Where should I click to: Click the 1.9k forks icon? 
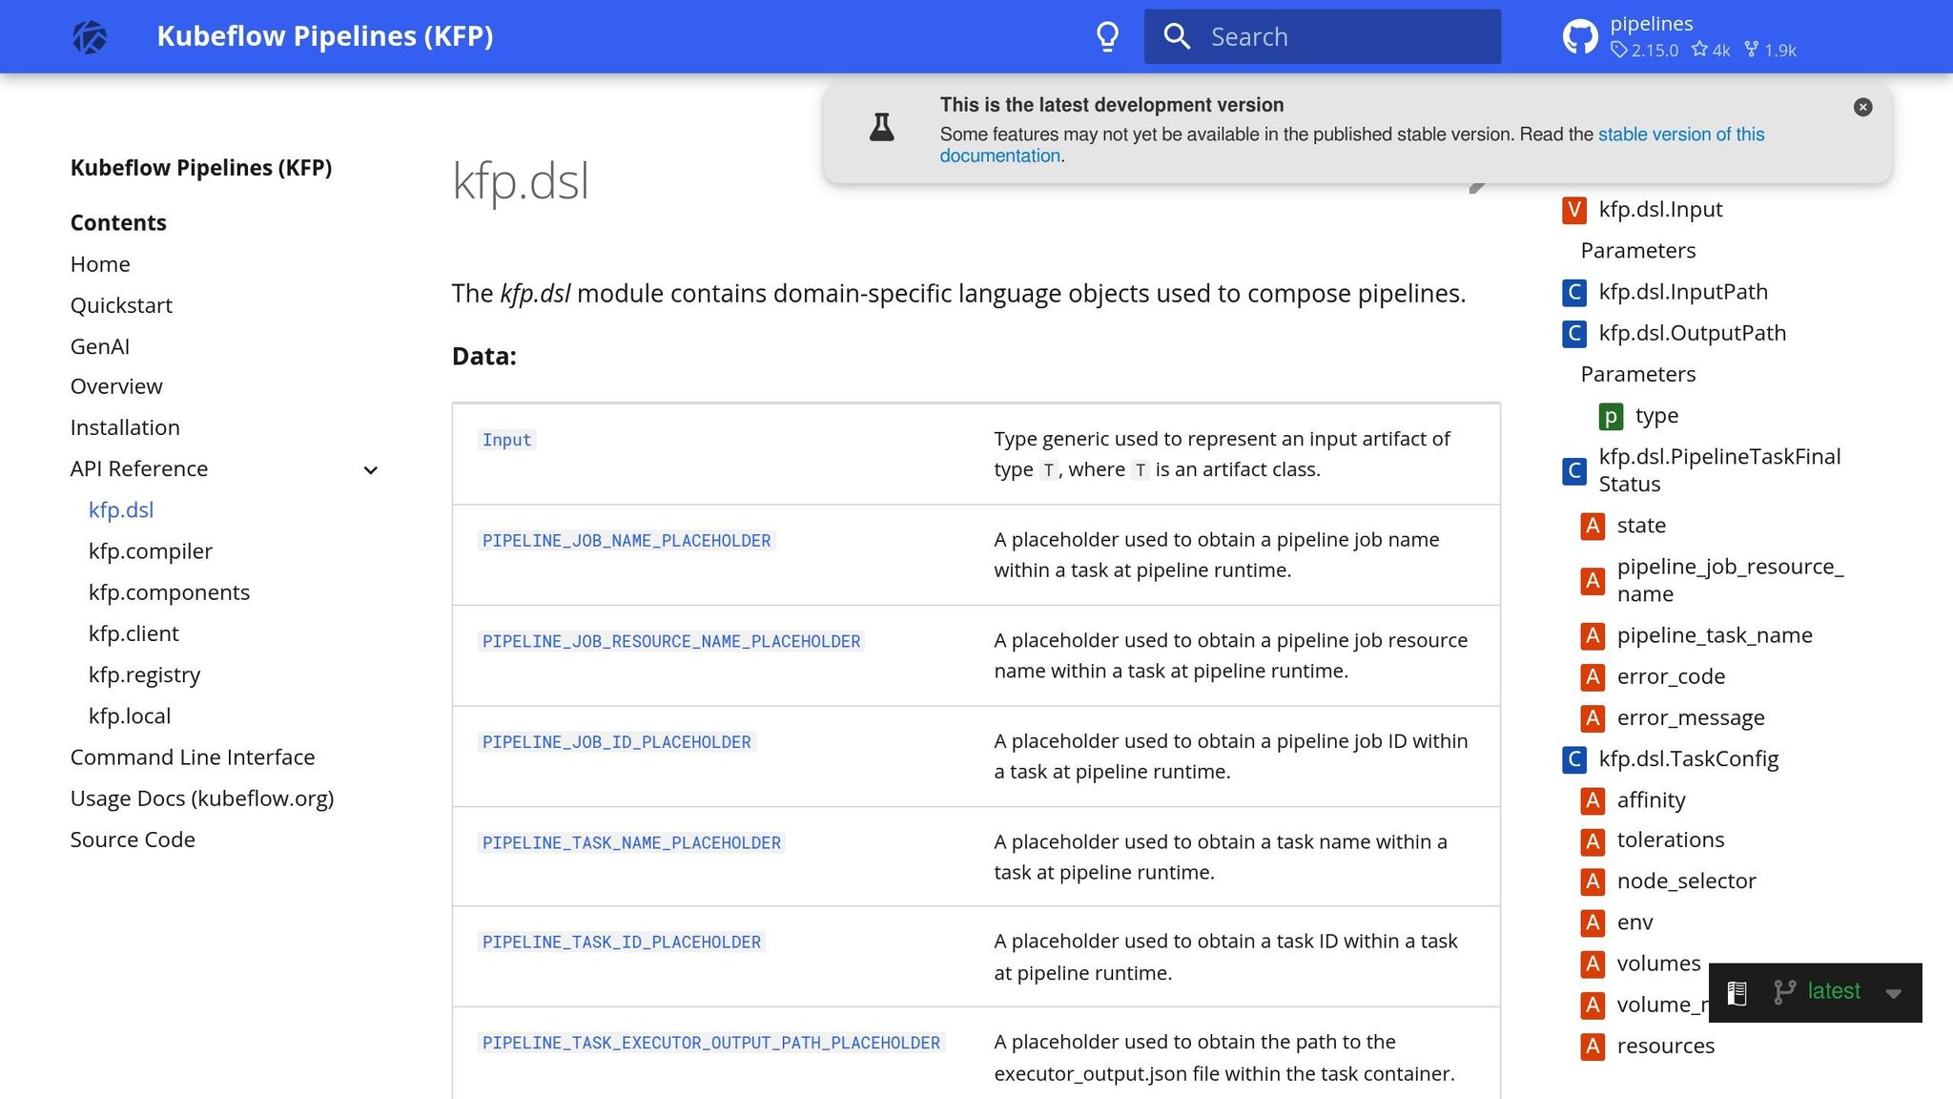tap(1752, 50)
